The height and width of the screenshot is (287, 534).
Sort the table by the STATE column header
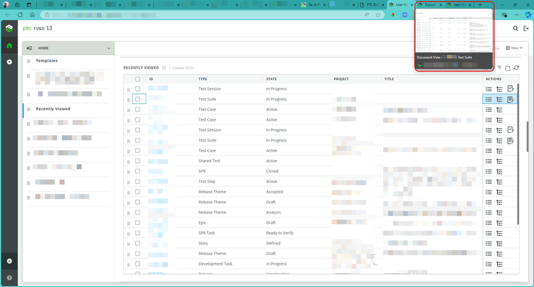pyautogui.click(x=271, y=79)
